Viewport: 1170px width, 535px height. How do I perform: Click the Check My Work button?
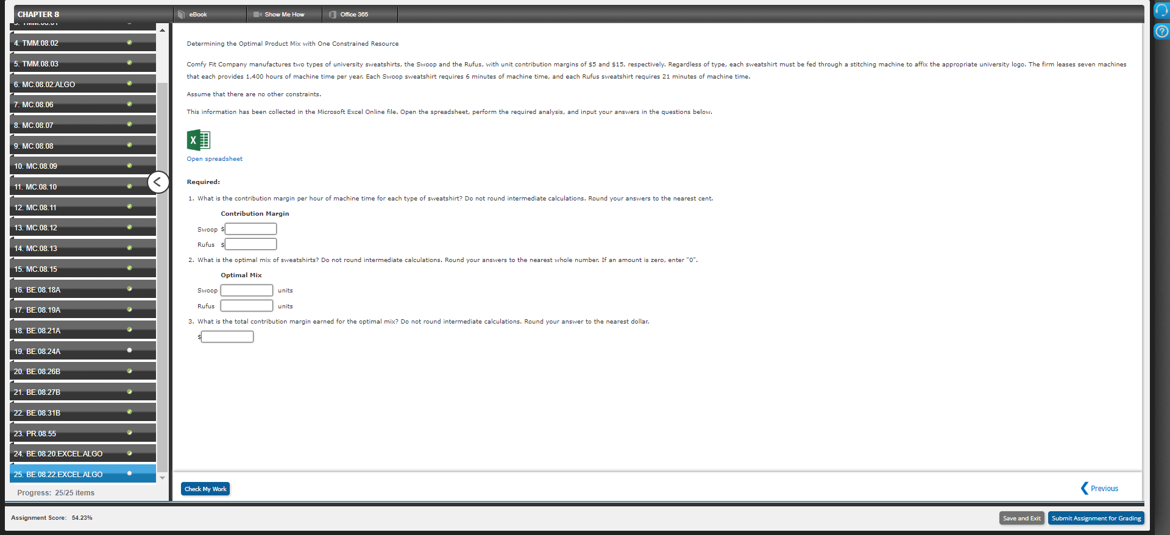click(205, 489)
